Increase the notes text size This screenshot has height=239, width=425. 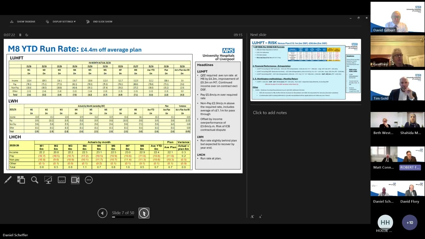point(252,217)
